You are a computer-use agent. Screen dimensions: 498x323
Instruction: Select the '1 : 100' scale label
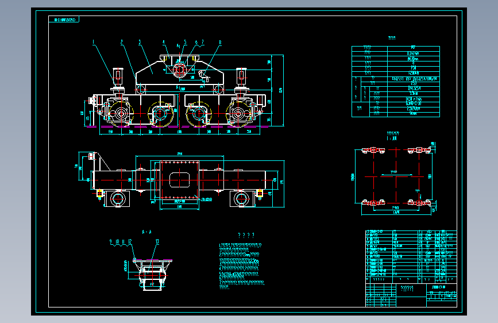coord(392,139)
